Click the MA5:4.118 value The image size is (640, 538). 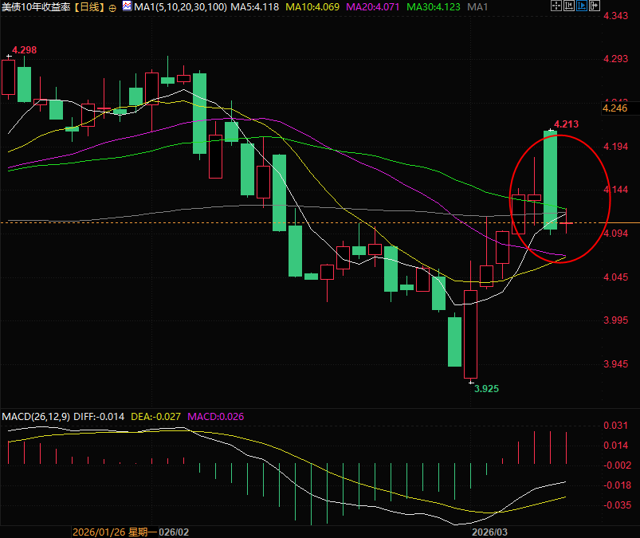point(255,7)
